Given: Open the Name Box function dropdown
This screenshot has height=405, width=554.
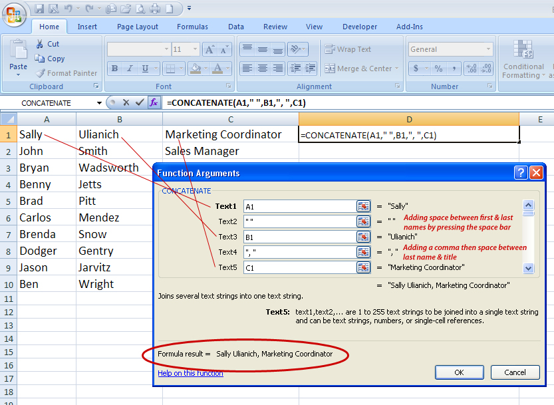Looking at the screenshot, I should click(x=99, y=103).
